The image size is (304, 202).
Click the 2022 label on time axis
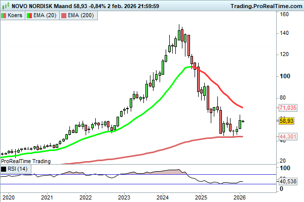(86, 197)
